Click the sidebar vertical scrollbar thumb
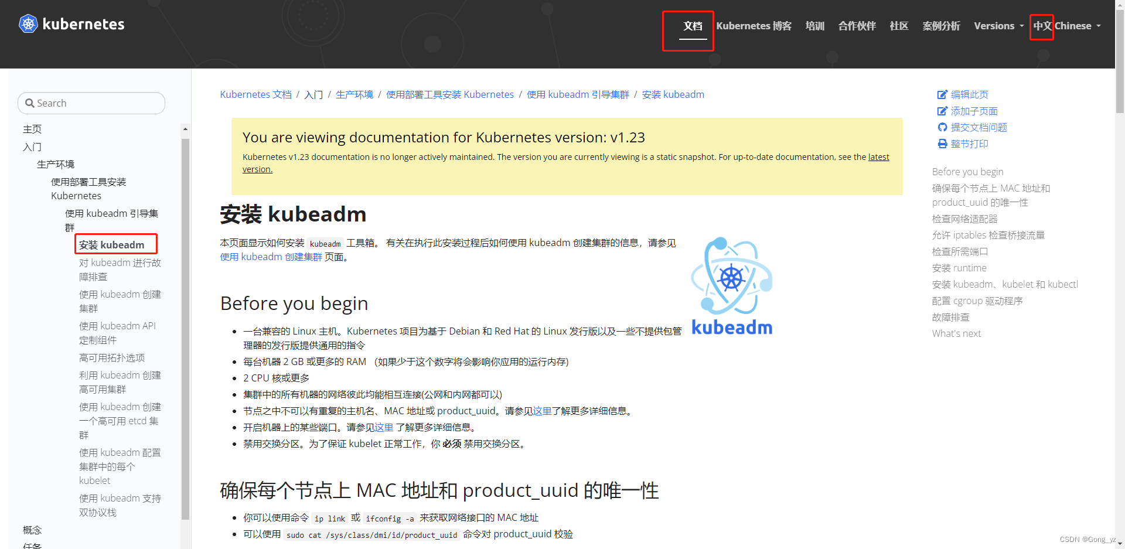The width and height of the screenshot is (1125, 549). [185, 329]
